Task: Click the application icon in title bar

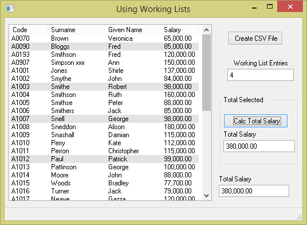Action: pyautogui.click(x=10, y=9)
